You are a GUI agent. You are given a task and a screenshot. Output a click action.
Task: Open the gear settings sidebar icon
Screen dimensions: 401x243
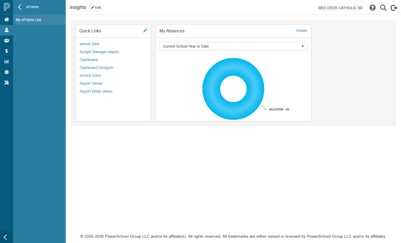(x=7, y=72)
